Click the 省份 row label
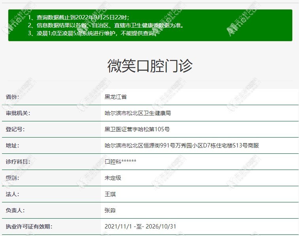Viewport: 299px width, 236px height. (12, 97)
